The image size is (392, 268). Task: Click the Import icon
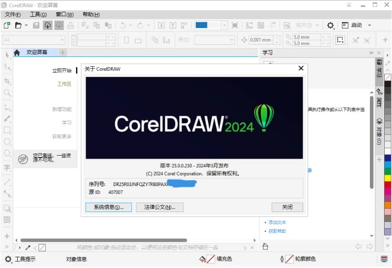click(161, 25)
